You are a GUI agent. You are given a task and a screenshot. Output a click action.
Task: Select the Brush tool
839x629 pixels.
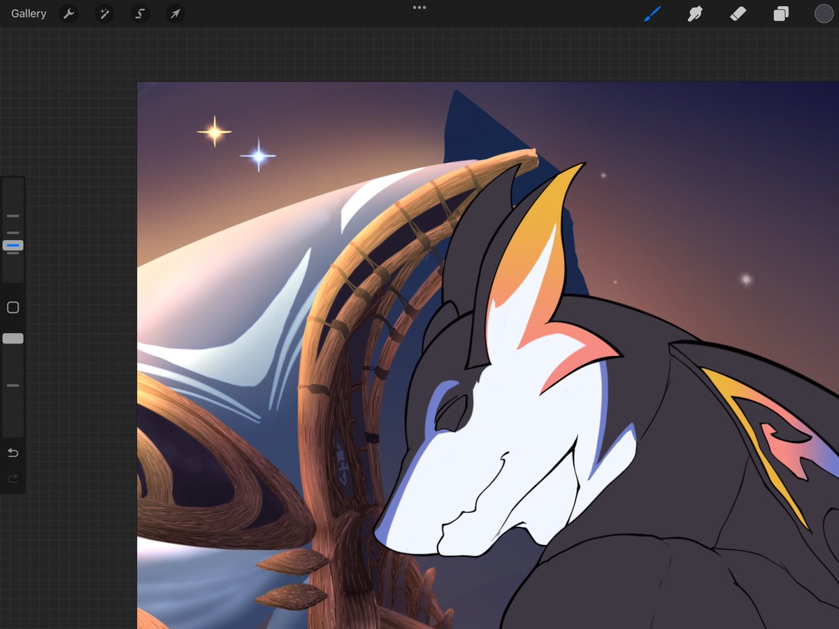pyautogui.click(x=652, y=13)
